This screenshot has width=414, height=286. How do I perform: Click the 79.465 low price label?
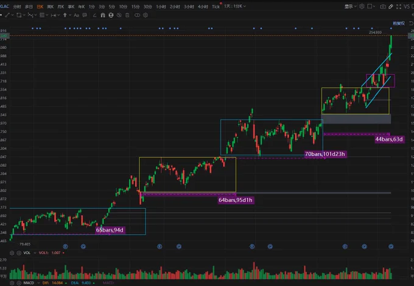[x=25, y=244]
